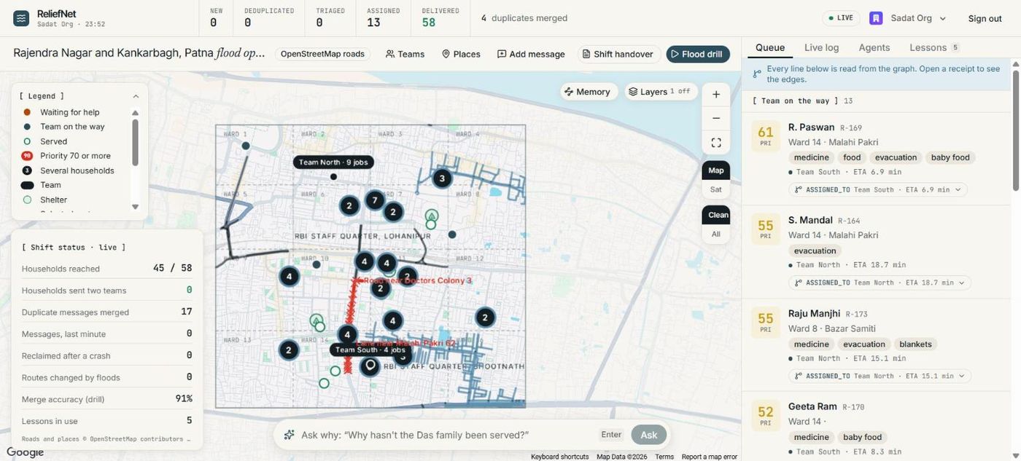Switch basemap to Sat view
Screen dimensions: 1021x461
click(x=716, y=189)
